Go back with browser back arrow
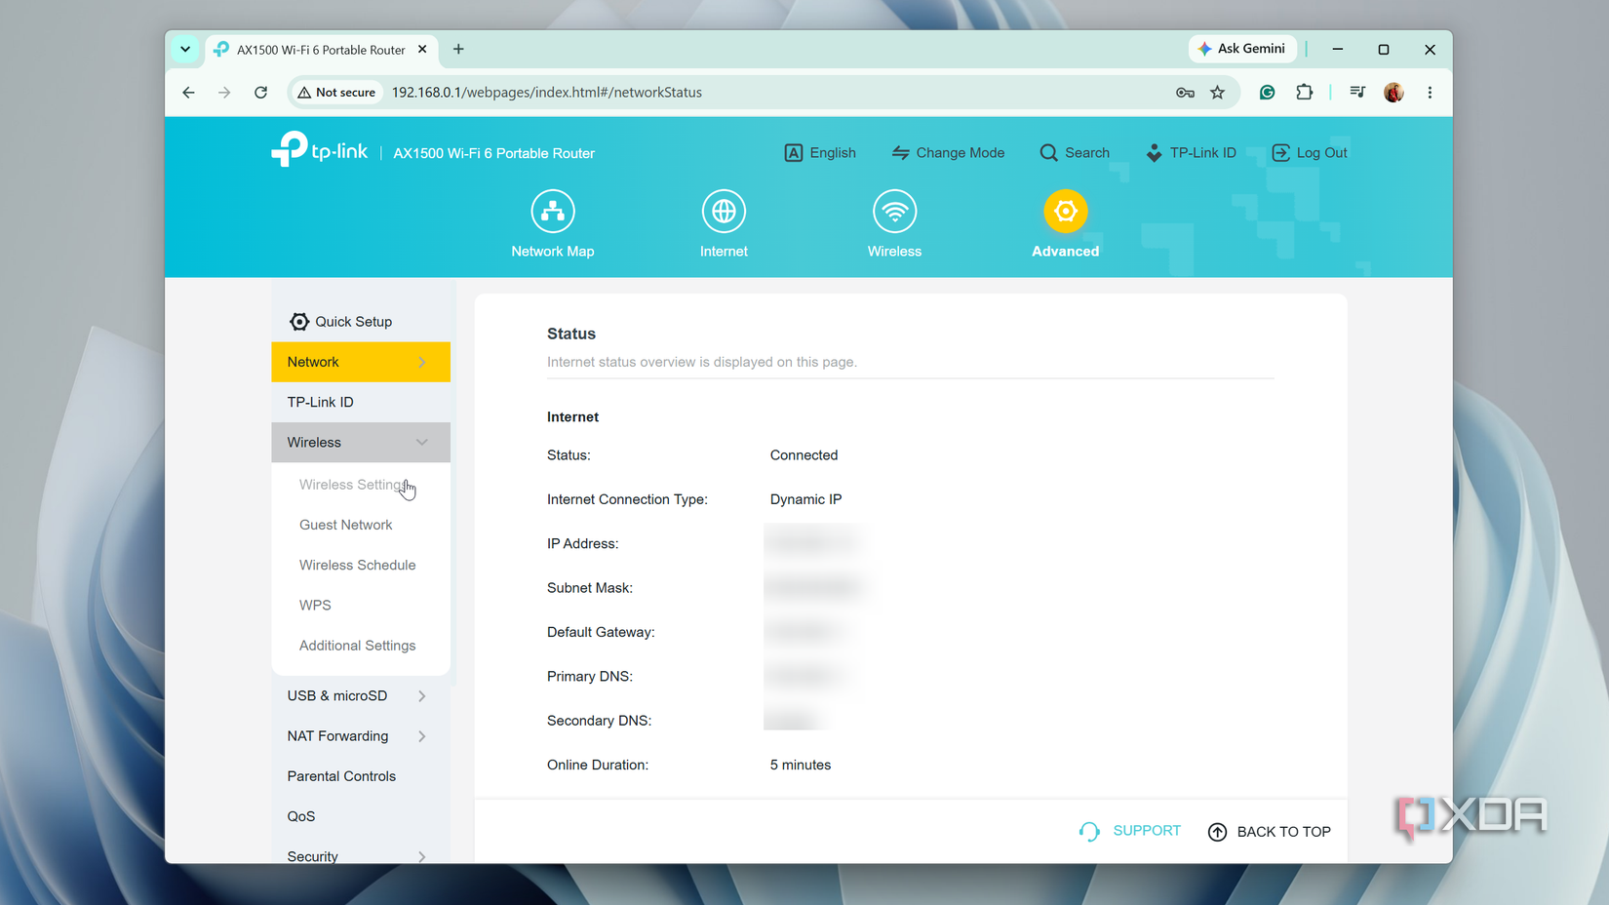Viewport: 1609px width, 905px height. coord(189,93)
